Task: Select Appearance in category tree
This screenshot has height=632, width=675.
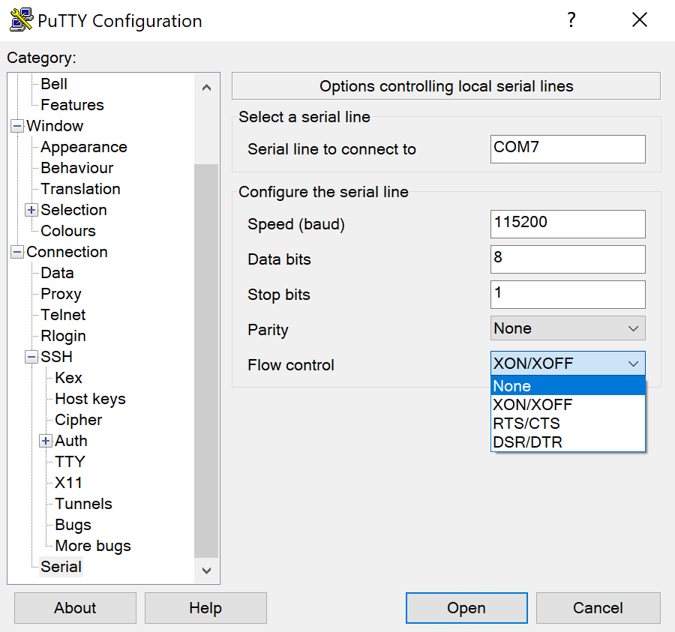Action: click(84, 147)
